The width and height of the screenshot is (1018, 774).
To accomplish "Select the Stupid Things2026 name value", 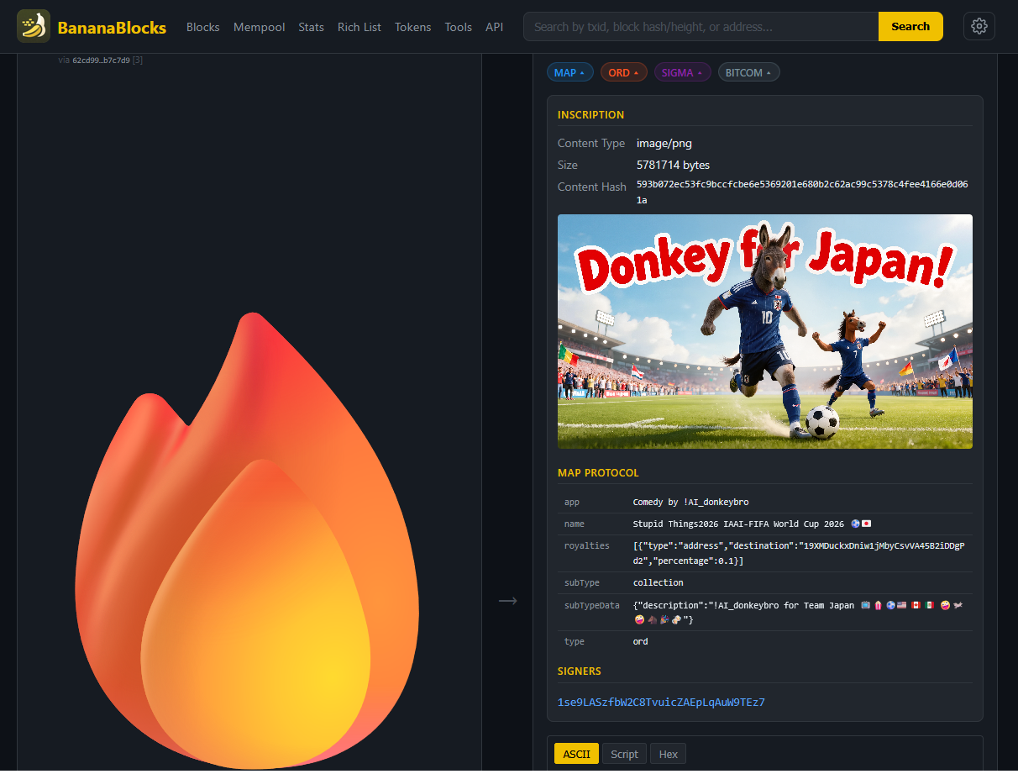I will (x=752, y=524).
